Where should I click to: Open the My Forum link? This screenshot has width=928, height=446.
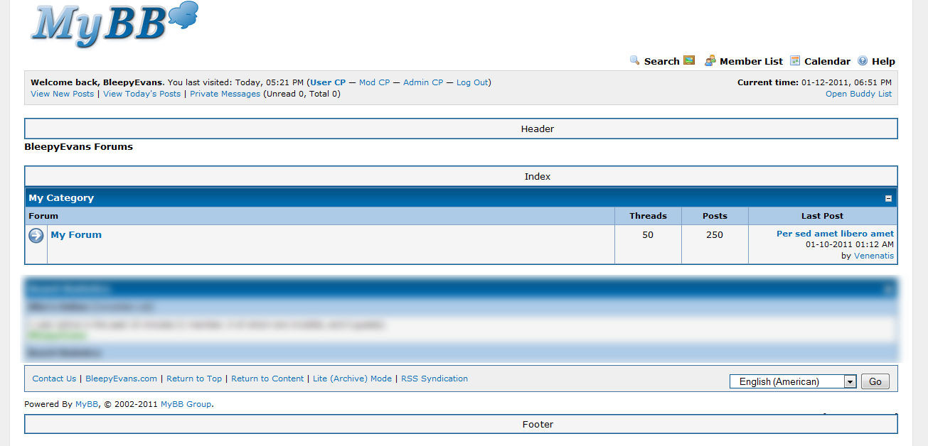[x=76, y=235]
